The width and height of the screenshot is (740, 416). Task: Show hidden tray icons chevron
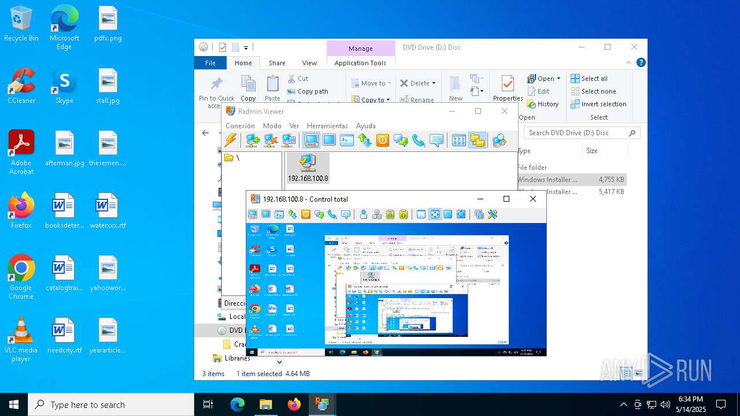click(x=623, y=404)
